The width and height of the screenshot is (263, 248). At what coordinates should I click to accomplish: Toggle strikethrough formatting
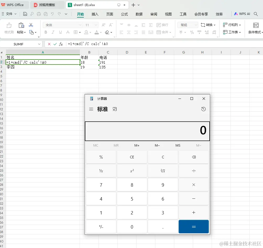(x=68, y=32)
